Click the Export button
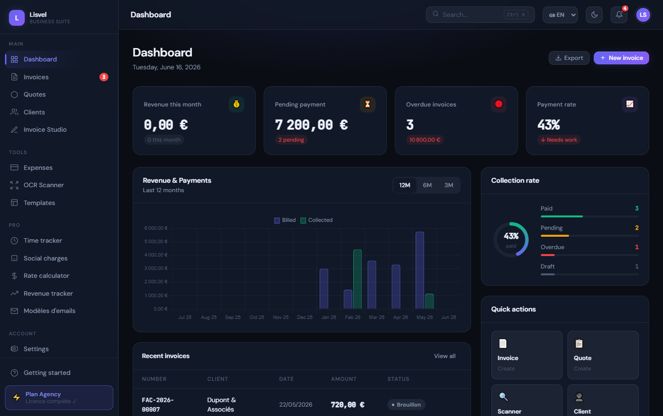Screen dimensions: 663x416 coord(569,58)
